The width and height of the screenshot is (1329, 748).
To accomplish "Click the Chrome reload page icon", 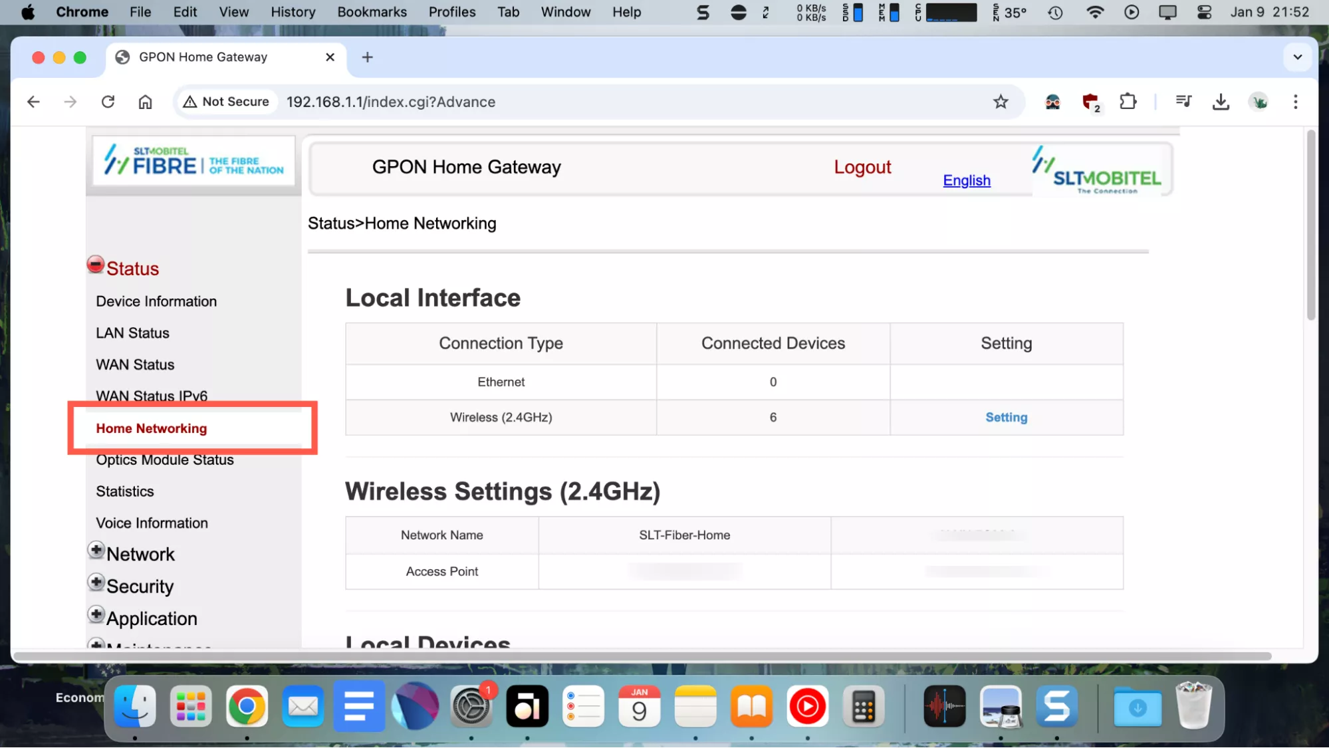I will tap(108, 102).
